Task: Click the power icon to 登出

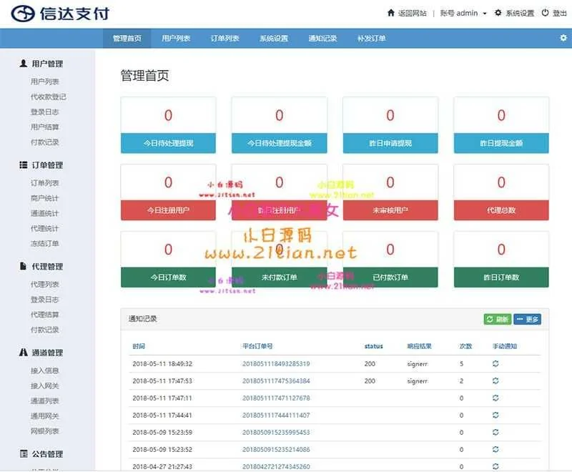Action: tap(545, 13)
